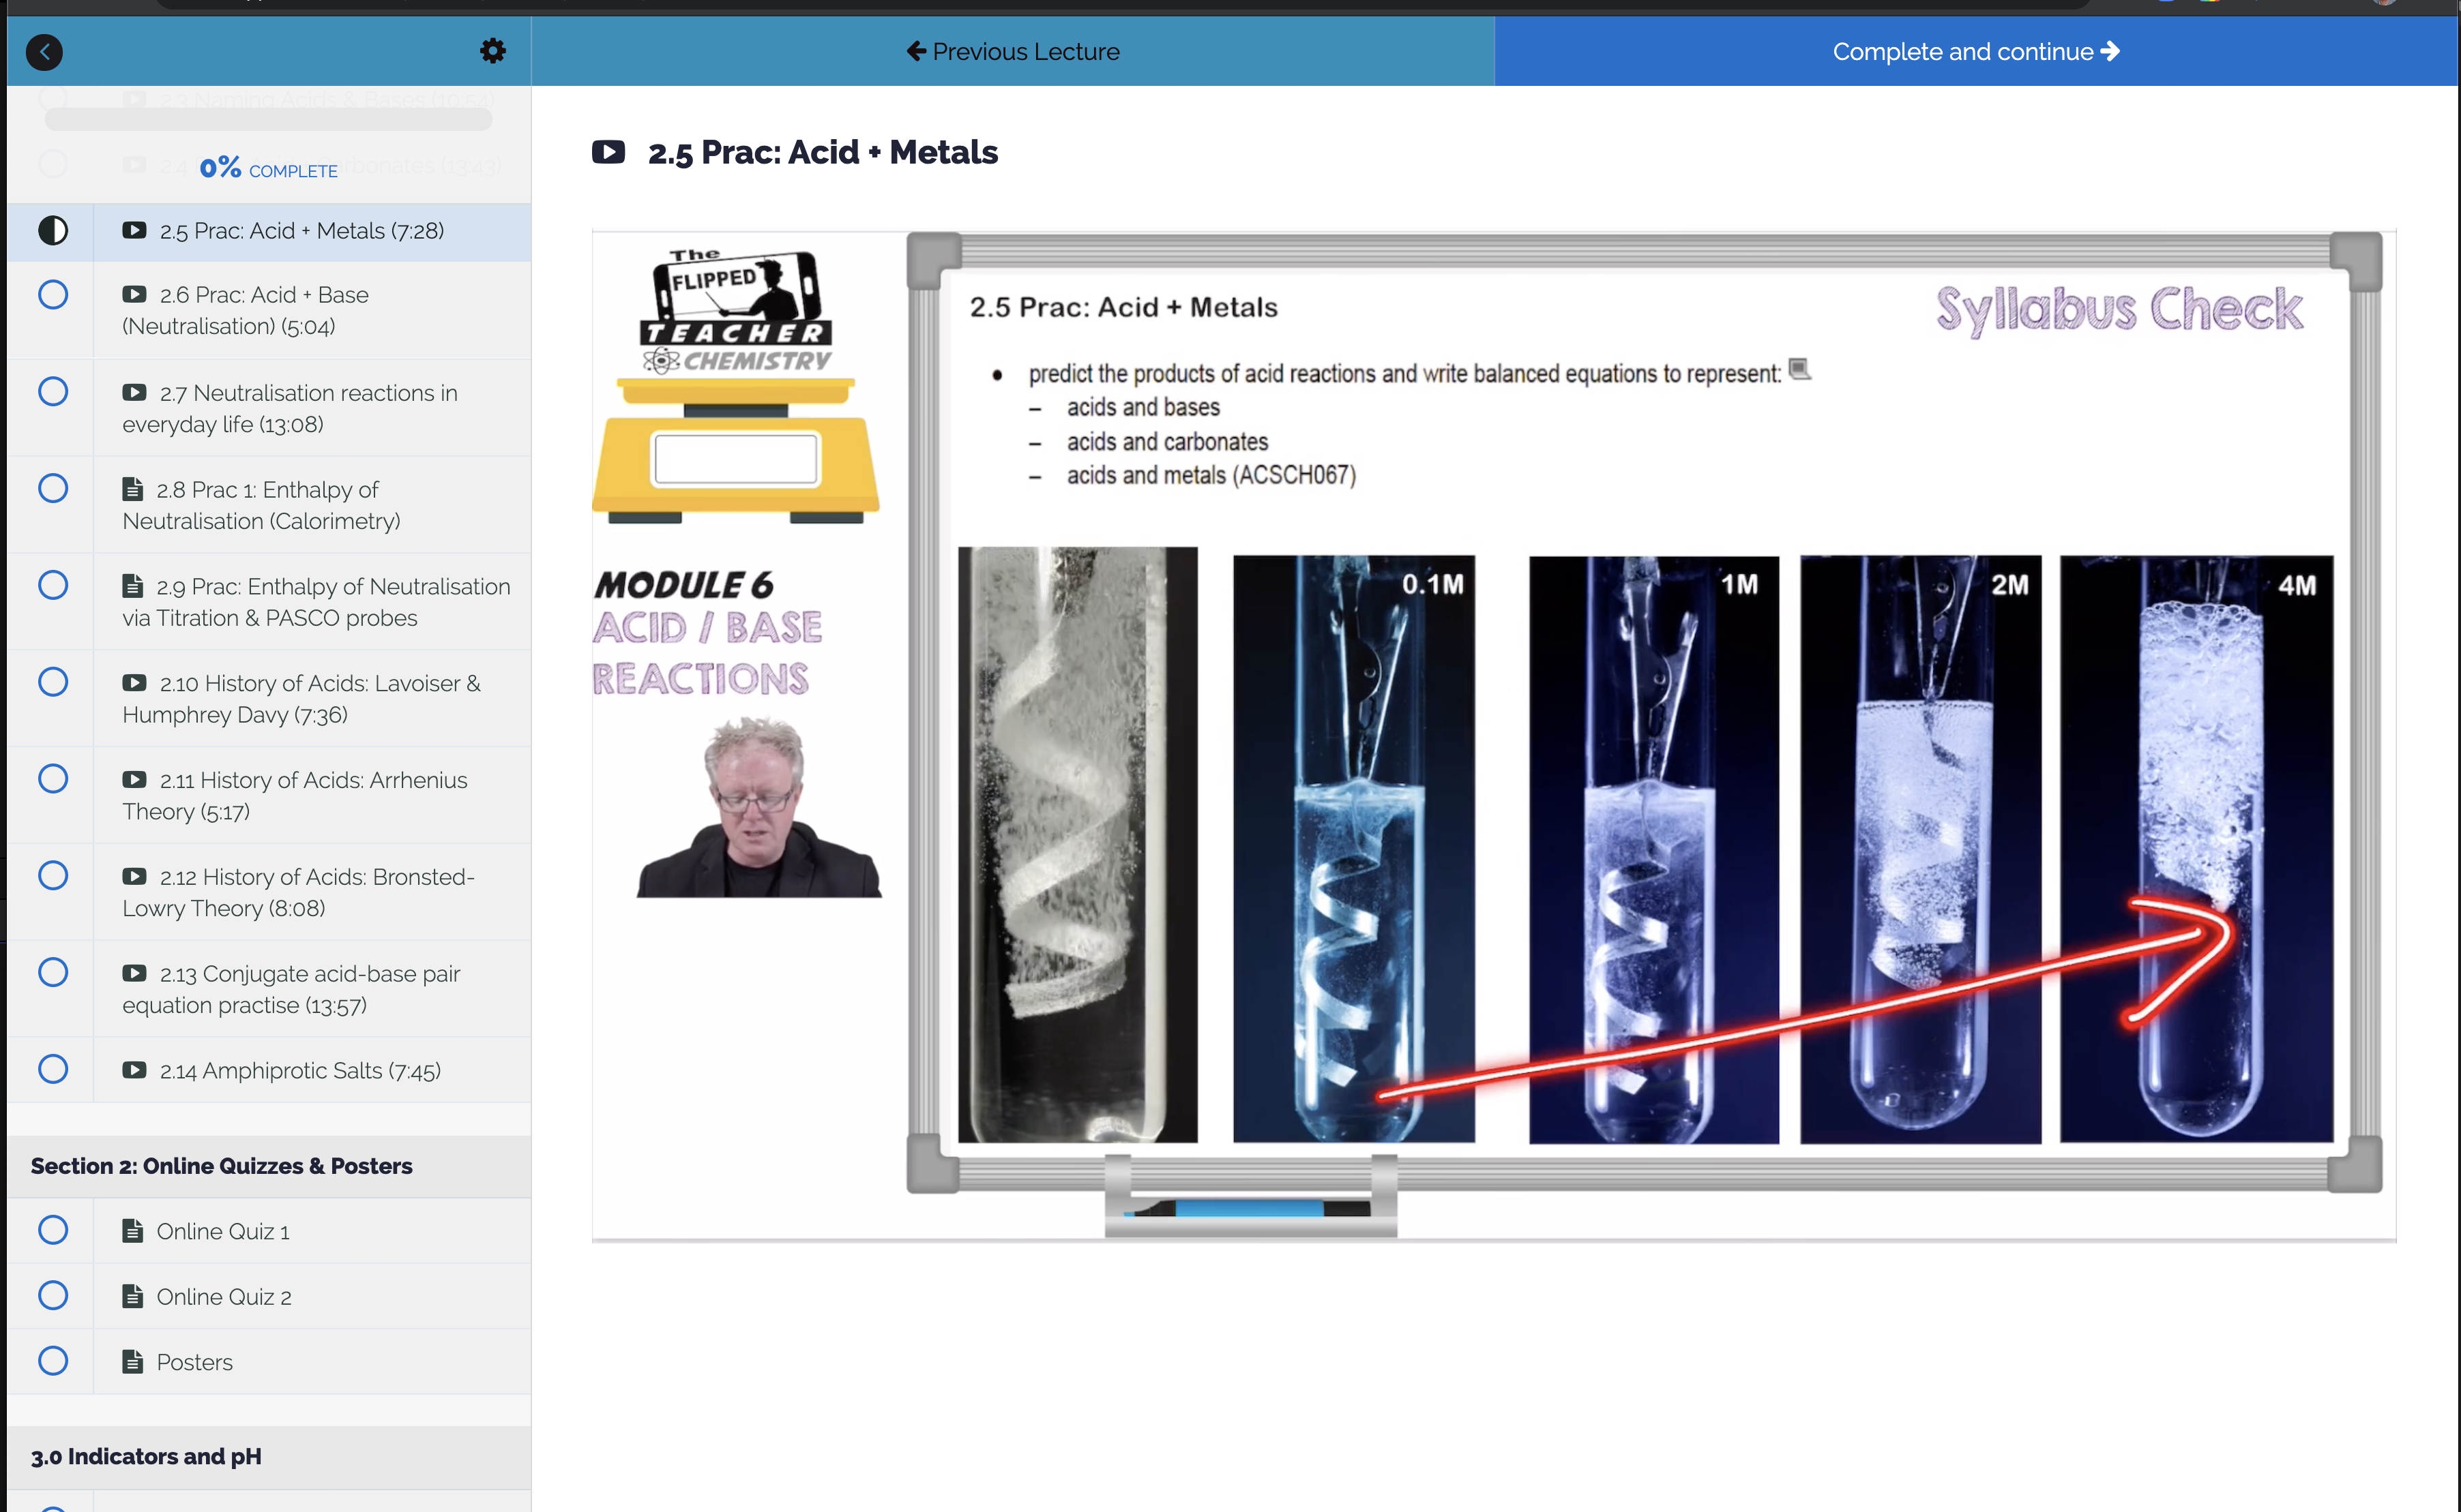Click the course progress bar
2461x1512 pixels.
pos(268,119)
